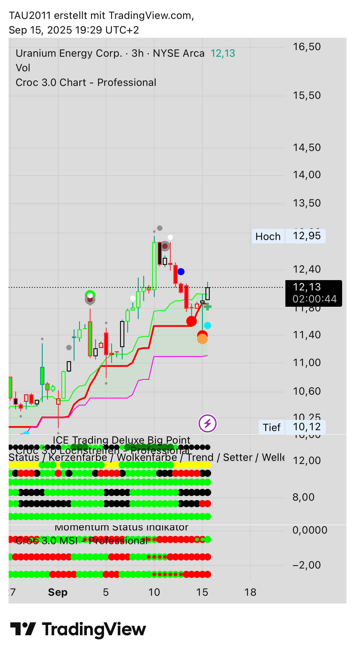Click the Hoch 12,95 price label
Image resolution: width=355 pixels, height=655 pixels.
(289, 236)
